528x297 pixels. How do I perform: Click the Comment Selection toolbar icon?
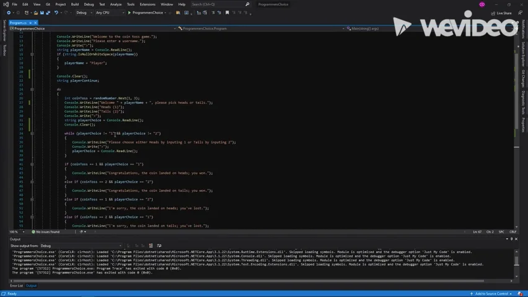213,13
